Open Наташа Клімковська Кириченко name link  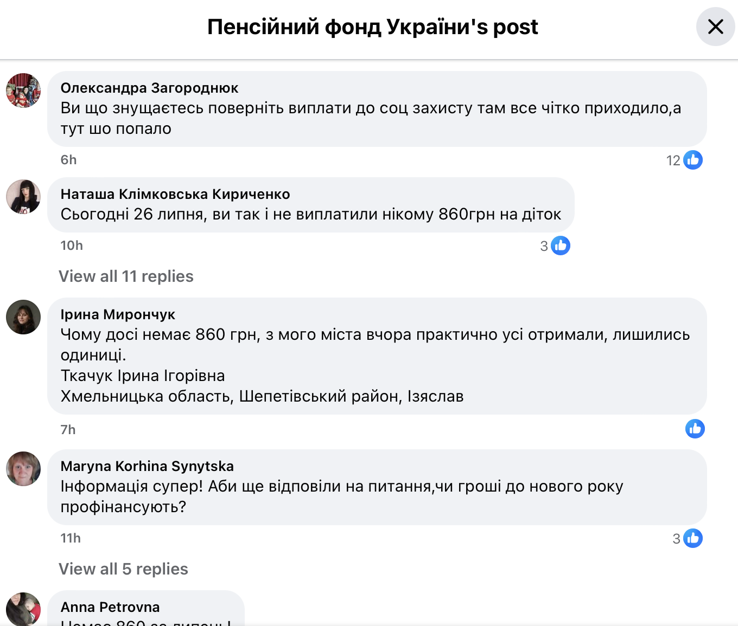(175, 194)
